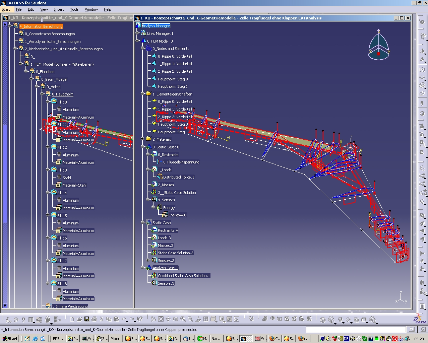Open the Help menu
Viewport: 428px width, 343px height.
(x=107, y=9)
